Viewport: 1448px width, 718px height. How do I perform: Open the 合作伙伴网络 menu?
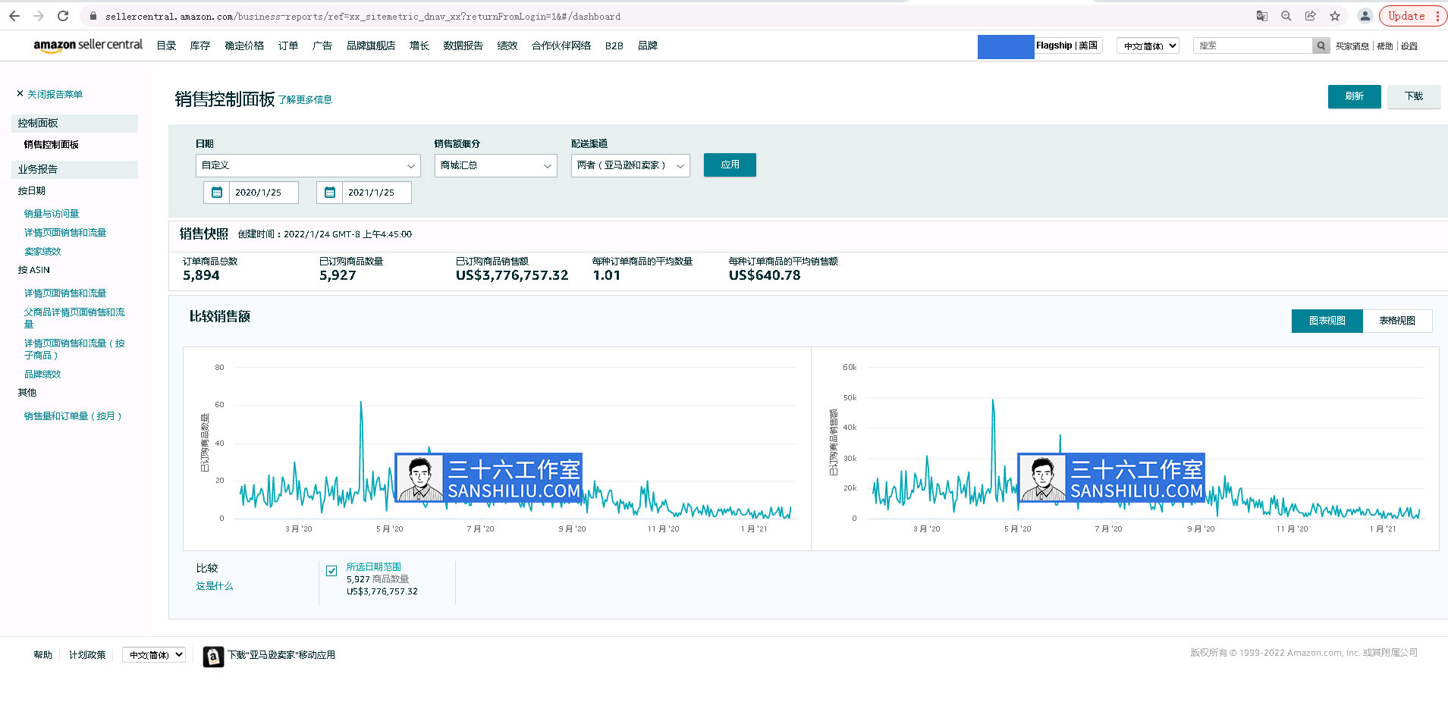pos(561,46)
